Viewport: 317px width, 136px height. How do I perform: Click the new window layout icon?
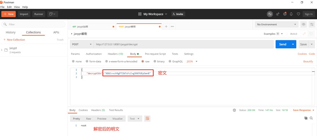point(53,14)
